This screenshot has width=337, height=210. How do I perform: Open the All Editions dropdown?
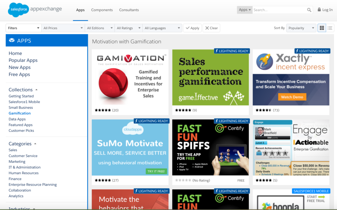[100, 28]
